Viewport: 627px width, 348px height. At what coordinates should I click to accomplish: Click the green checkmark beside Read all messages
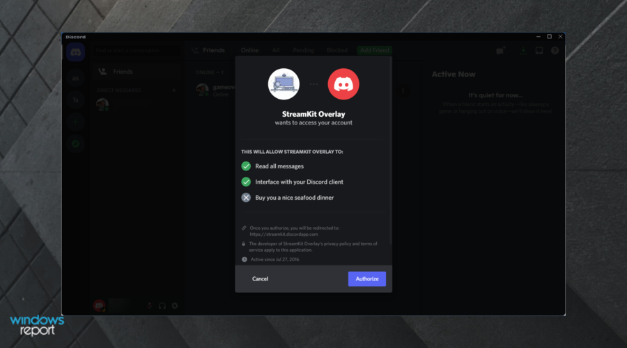(x=246, y=166)
